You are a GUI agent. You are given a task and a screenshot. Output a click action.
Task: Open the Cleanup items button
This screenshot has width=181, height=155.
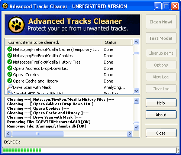point(161,53)
